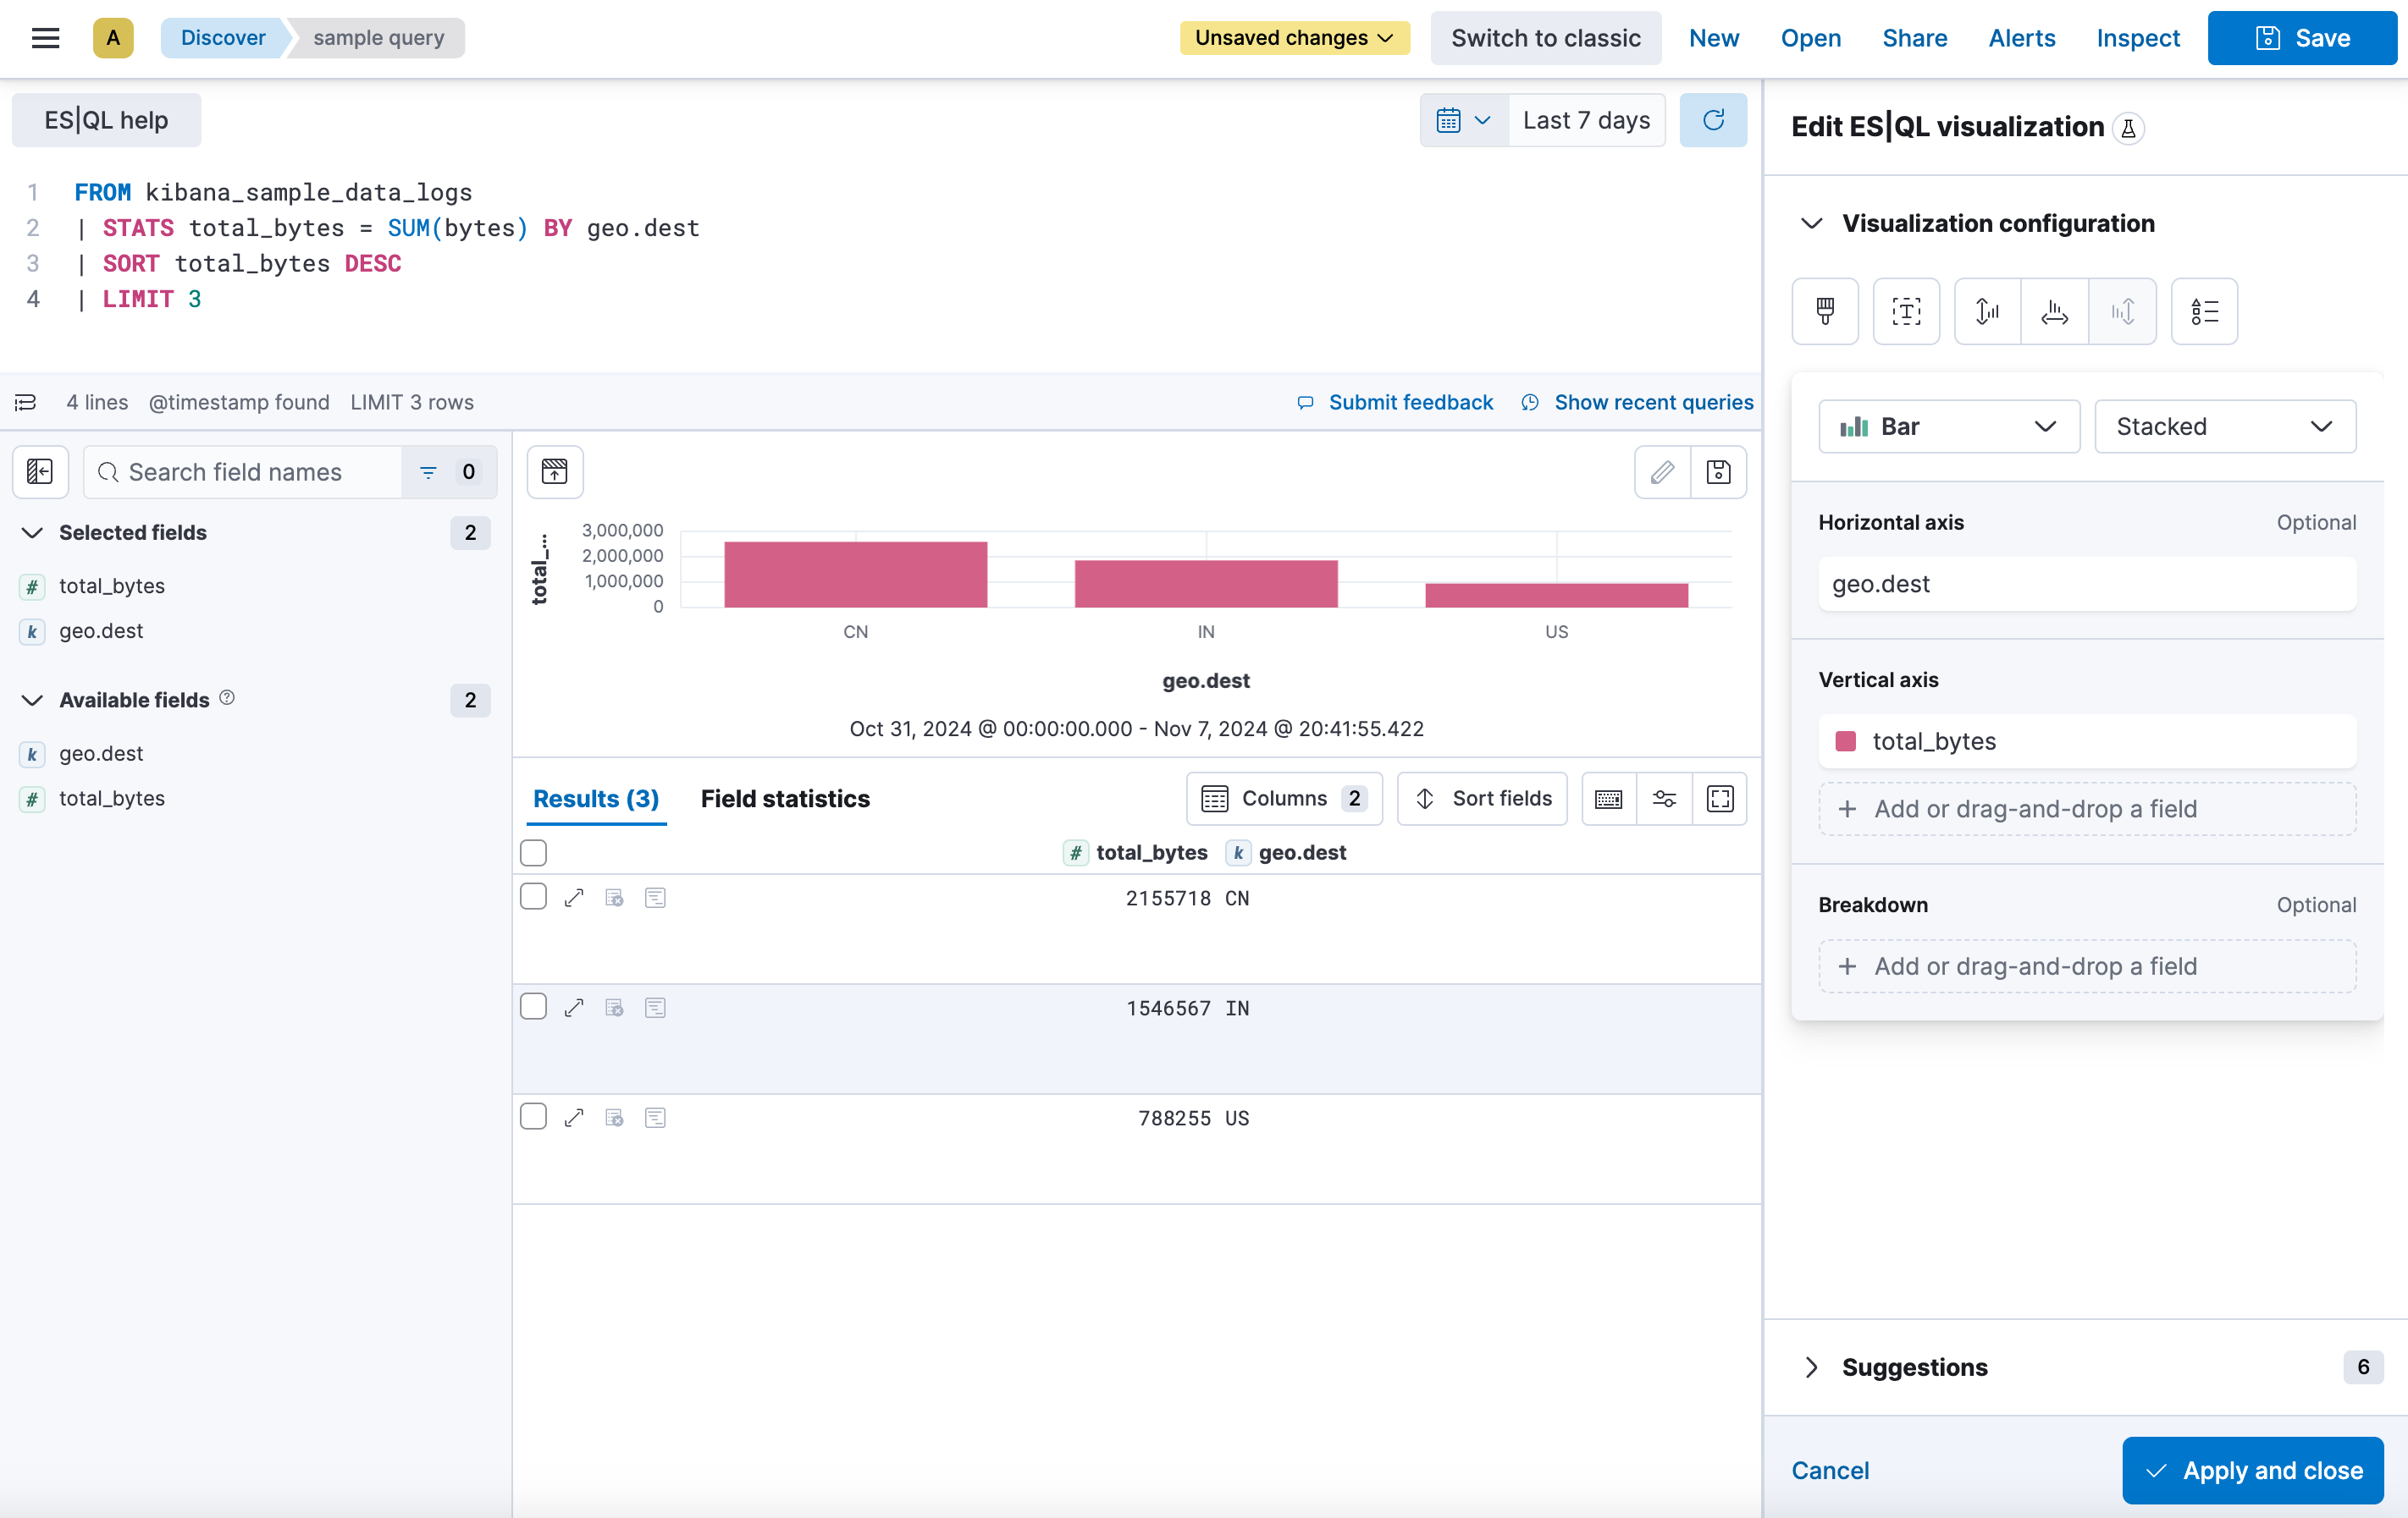Open the titles and text settings icon
Viewport: 2408px width, 1518px height.
point(1906,311)
